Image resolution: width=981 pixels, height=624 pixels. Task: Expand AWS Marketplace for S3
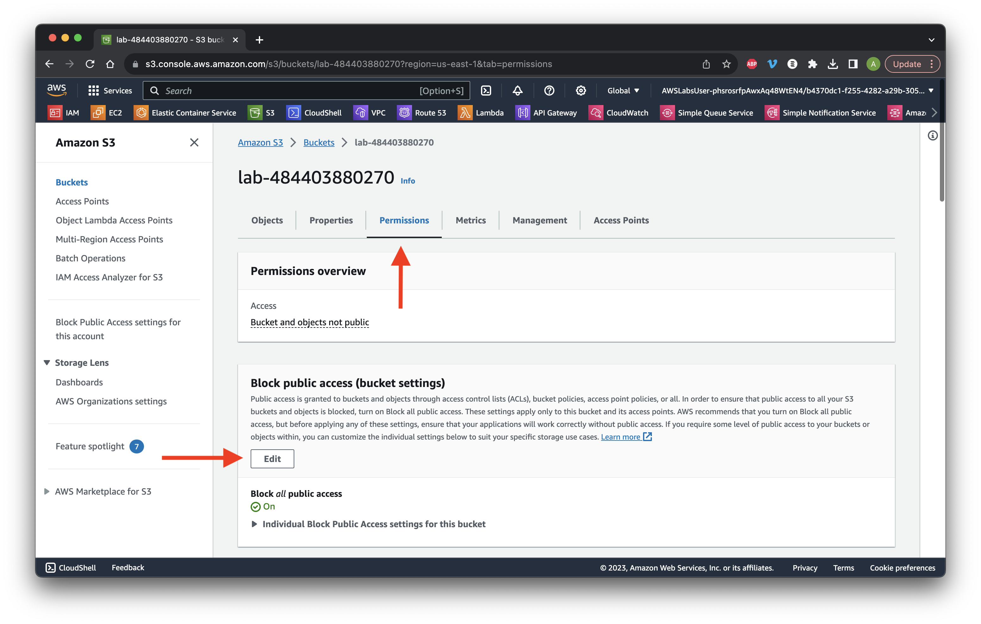click(47, 491)
